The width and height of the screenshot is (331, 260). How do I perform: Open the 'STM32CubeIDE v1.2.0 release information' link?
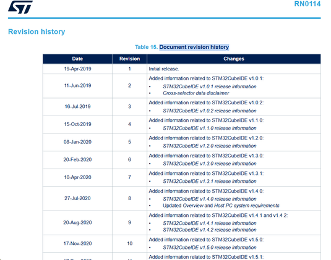pos(210,146)
